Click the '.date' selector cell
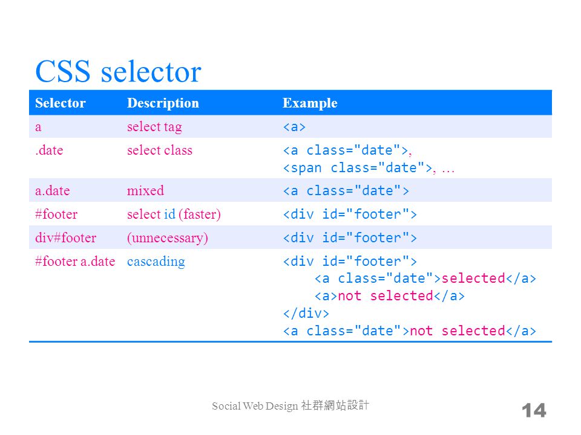The image size is (581, 435). point(49,150)
